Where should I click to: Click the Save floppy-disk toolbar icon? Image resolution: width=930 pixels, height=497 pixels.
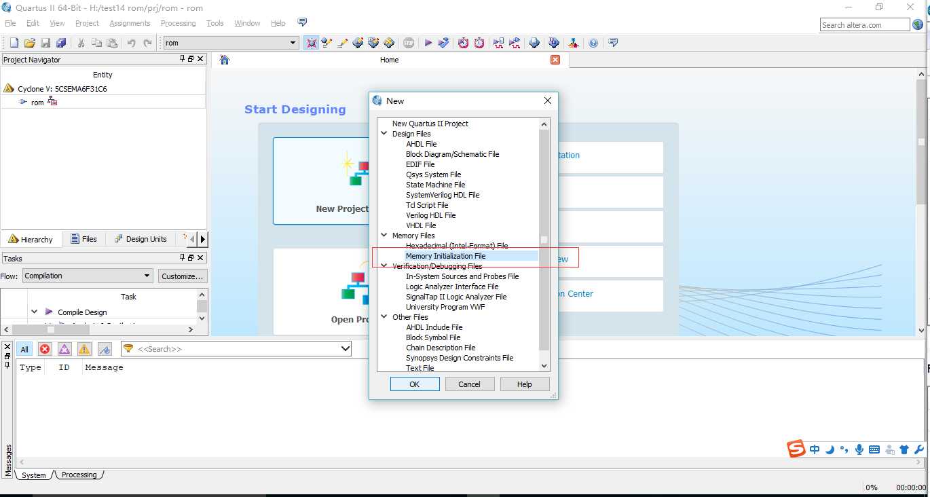[x=45, y=43]
